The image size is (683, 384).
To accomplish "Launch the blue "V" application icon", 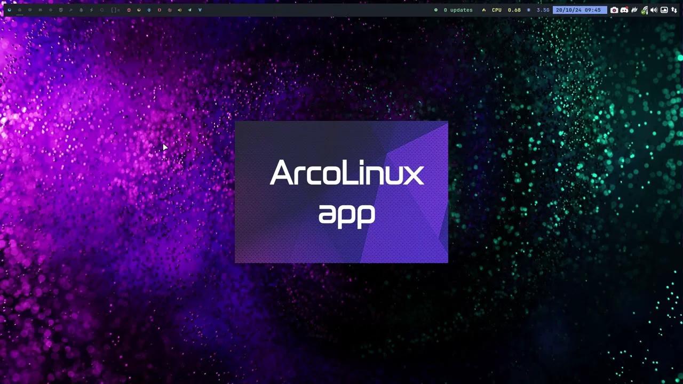I will [200, 10].
